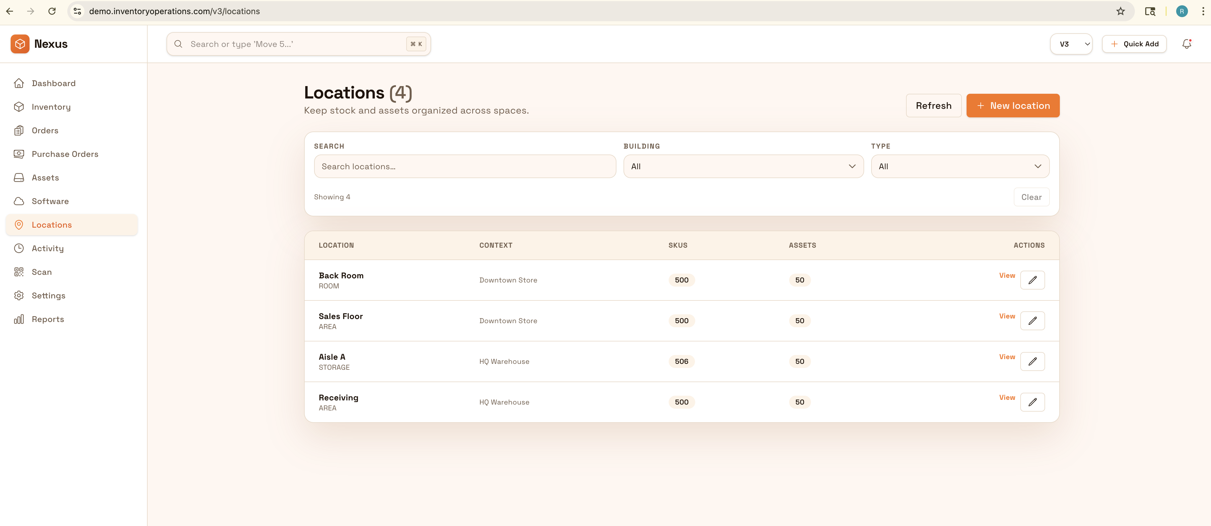1211x526 pixels.
Task: Click the notification bell icon
Action: click(1186, 44)
